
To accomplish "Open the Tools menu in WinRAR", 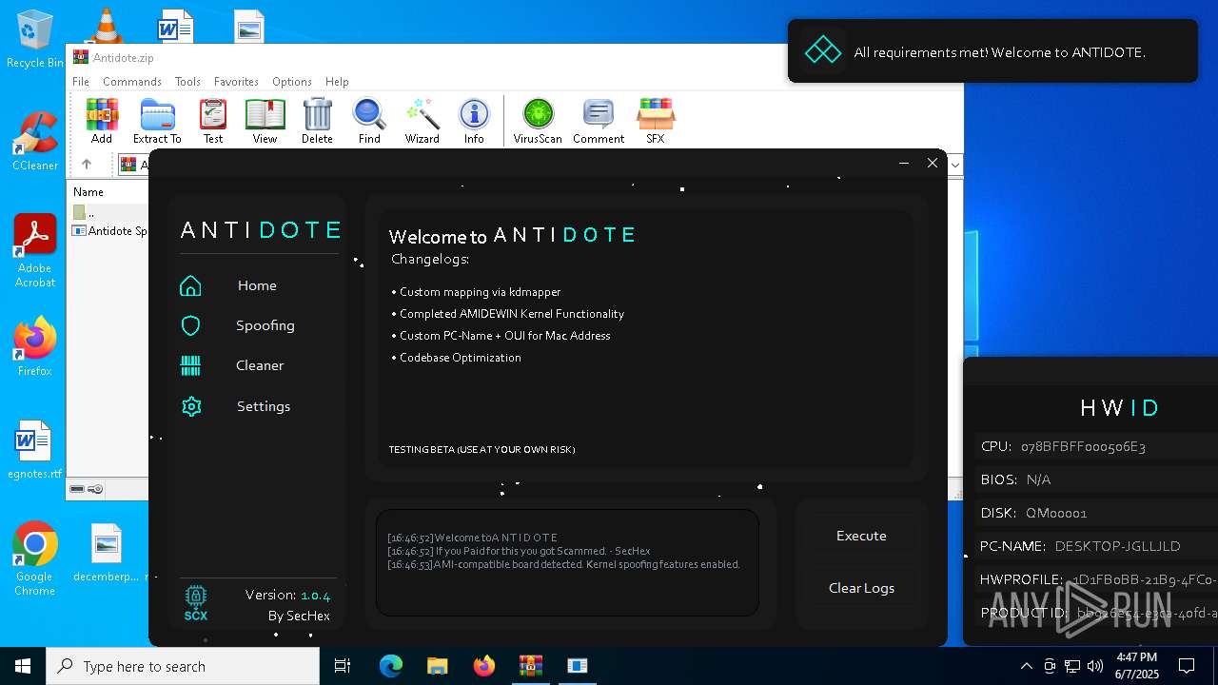I will click(187, 82).
